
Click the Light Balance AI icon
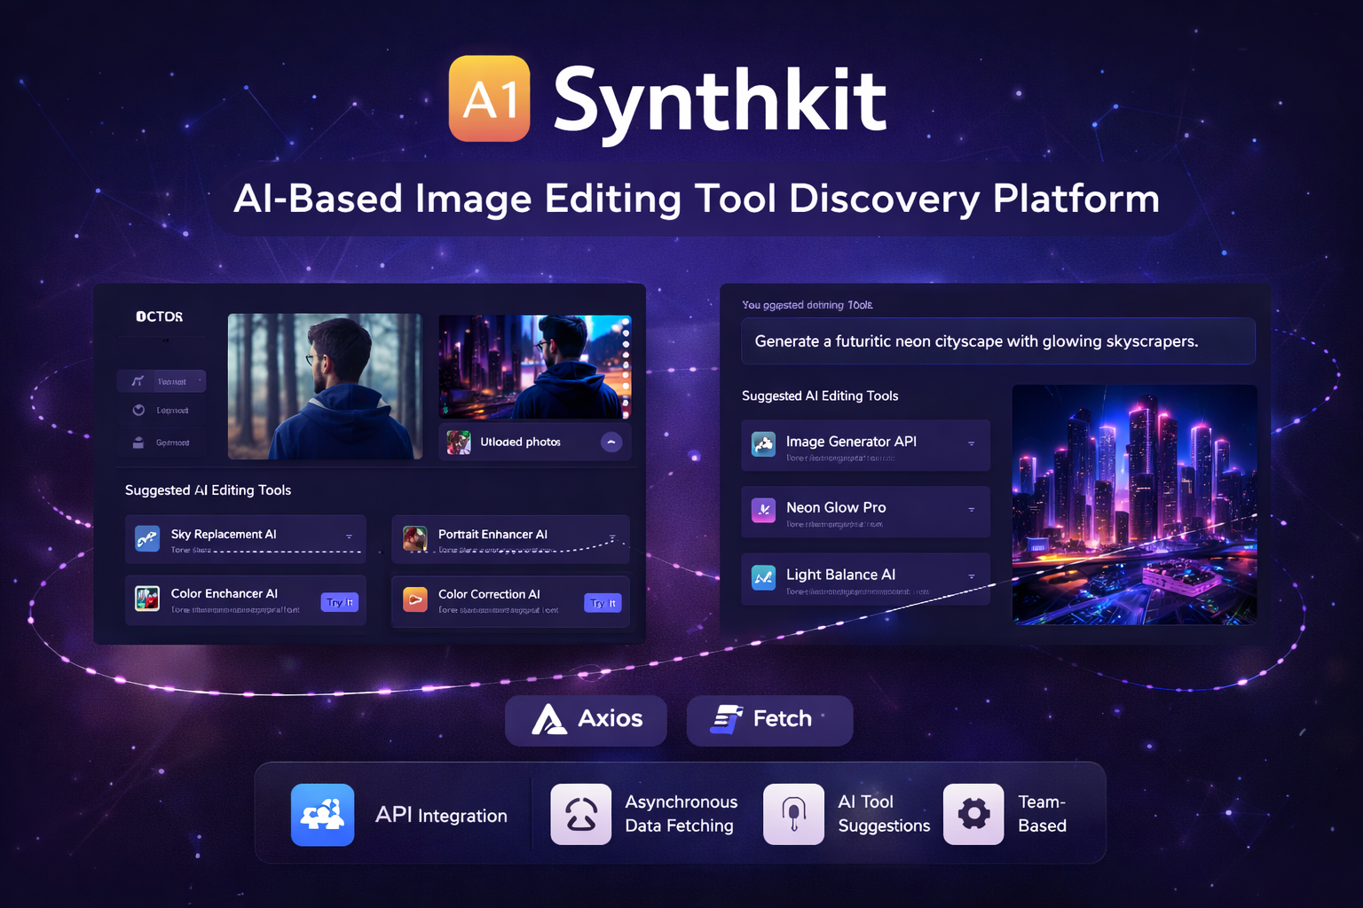pos(763,578)
